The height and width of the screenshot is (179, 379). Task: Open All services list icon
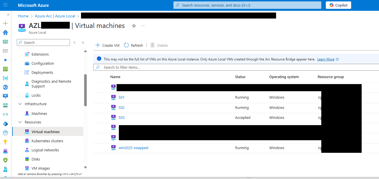[x=5, y=51]
